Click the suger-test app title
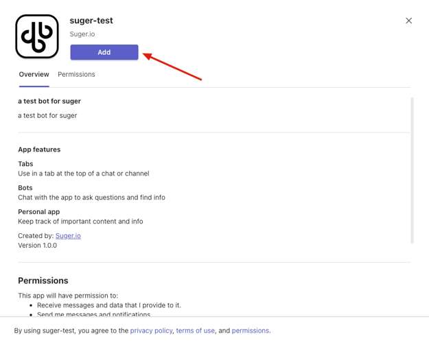 pyautogui.click(x=91, y=21)
